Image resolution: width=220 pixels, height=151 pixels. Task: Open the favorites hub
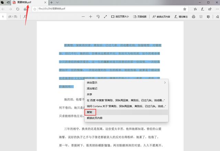[x=195, y=9]
